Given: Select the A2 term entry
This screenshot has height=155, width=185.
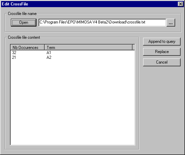Looking at the screenshot, I should (49, 57).
